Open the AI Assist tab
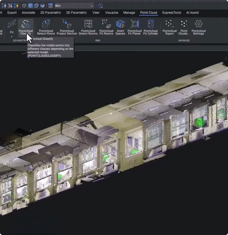The image size is (228, 235). point(192,13)
